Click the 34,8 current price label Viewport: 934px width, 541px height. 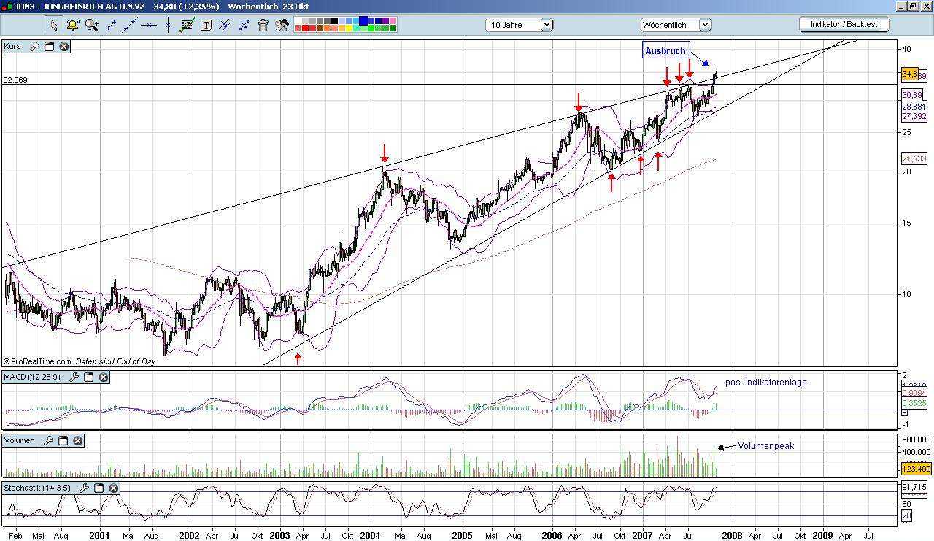(x=909, y=74)
